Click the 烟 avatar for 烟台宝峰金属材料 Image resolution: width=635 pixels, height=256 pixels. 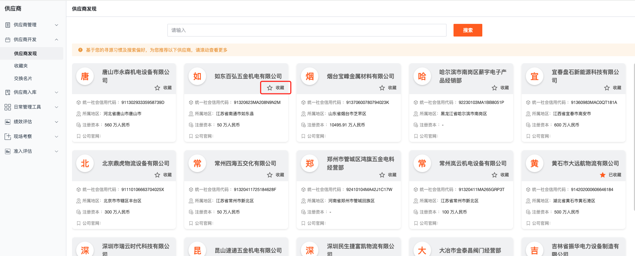tap(310, 76)
